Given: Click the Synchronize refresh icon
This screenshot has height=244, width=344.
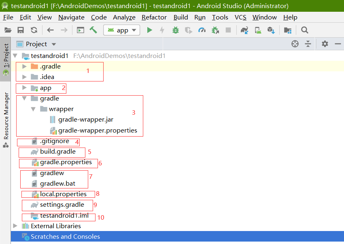Looking at the screenshot, I should (x=34, y=30).
